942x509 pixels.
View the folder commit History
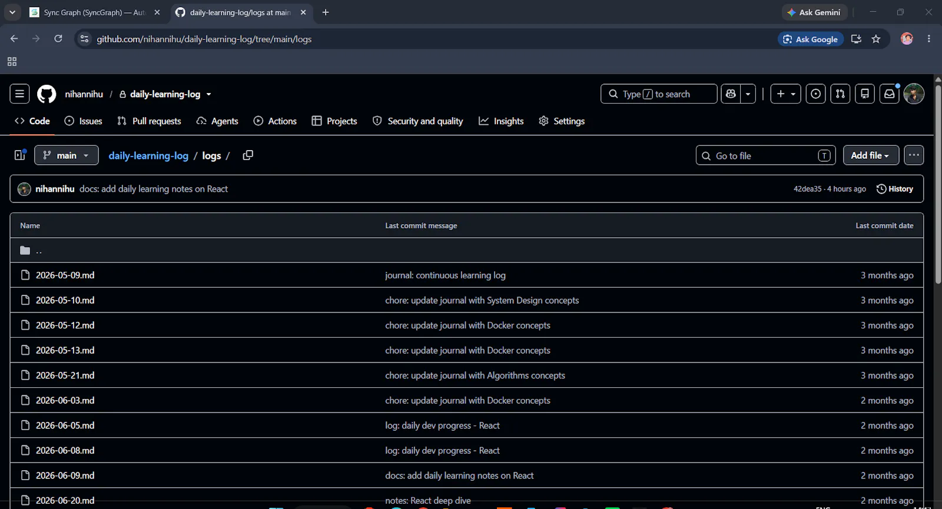point(895,189)
